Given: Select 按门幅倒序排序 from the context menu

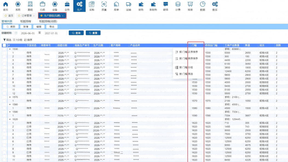Looking at the screenshot, I should (x=188, y=59).
